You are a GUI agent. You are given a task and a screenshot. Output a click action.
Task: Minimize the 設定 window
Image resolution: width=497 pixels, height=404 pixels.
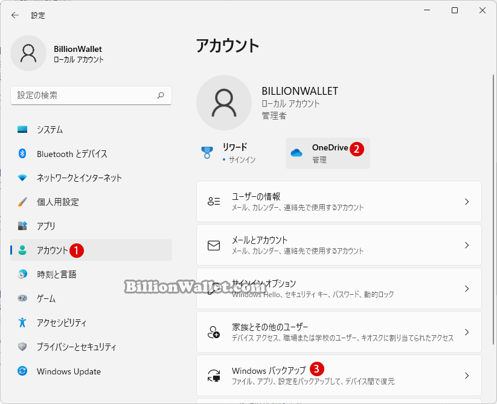tap(427, 10)
